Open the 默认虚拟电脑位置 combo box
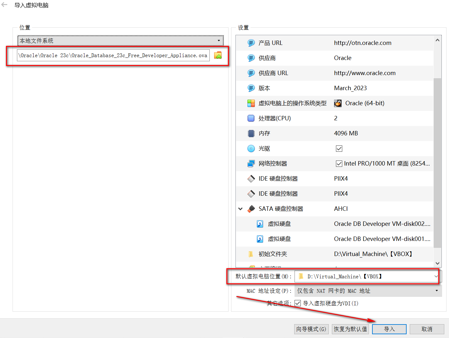The image size is (449, 338). pos(368,276)
